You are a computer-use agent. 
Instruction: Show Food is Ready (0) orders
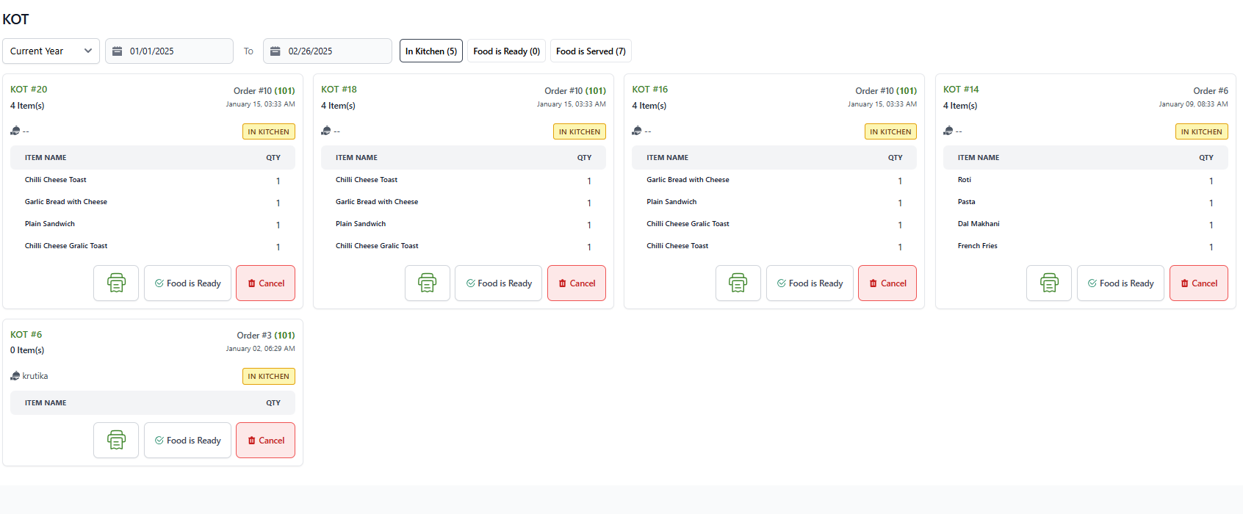point(506,51)
